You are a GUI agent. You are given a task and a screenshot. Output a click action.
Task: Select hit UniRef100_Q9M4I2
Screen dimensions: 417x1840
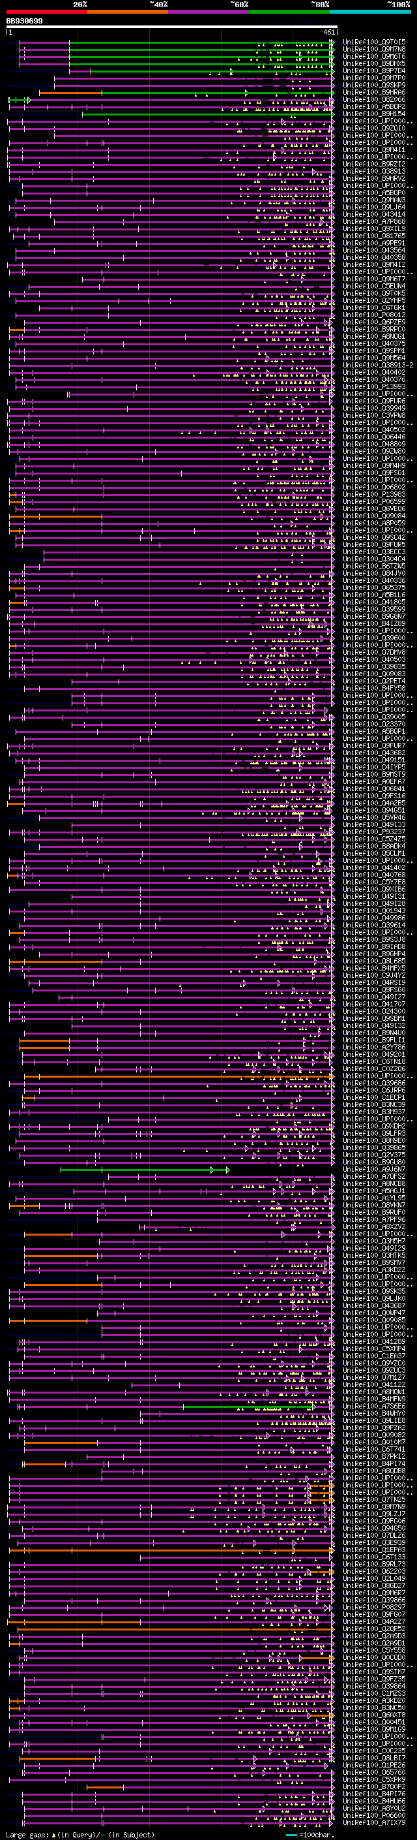click(x=374, y=265)
